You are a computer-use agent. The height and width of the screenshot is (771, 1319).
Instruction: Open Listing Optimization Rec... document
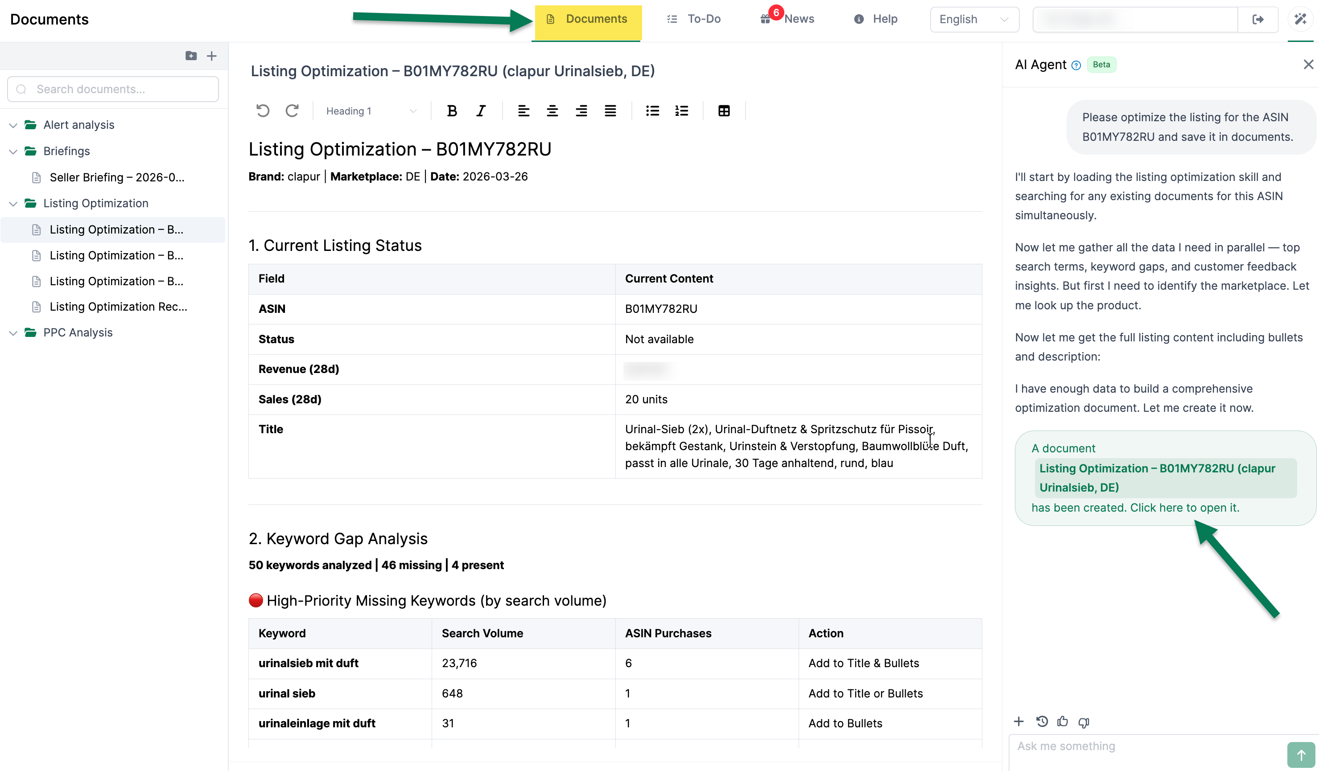(x=118, y=307)
